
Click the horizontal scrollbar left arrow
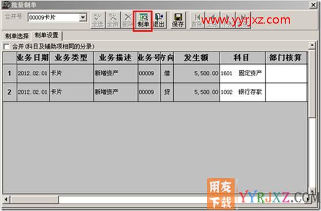tap(6, 199)
